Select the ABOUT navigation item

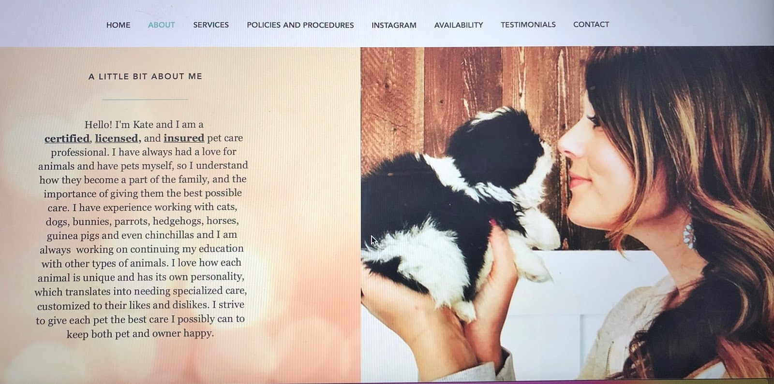click(161, 25)
